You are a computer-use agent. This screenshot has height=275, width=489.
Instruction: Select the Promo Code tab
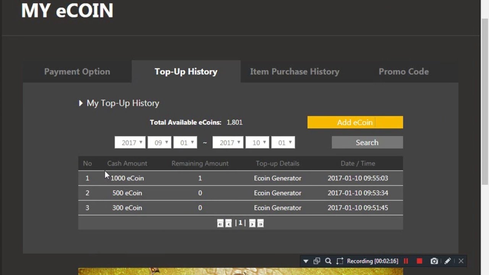pos(403,71)
